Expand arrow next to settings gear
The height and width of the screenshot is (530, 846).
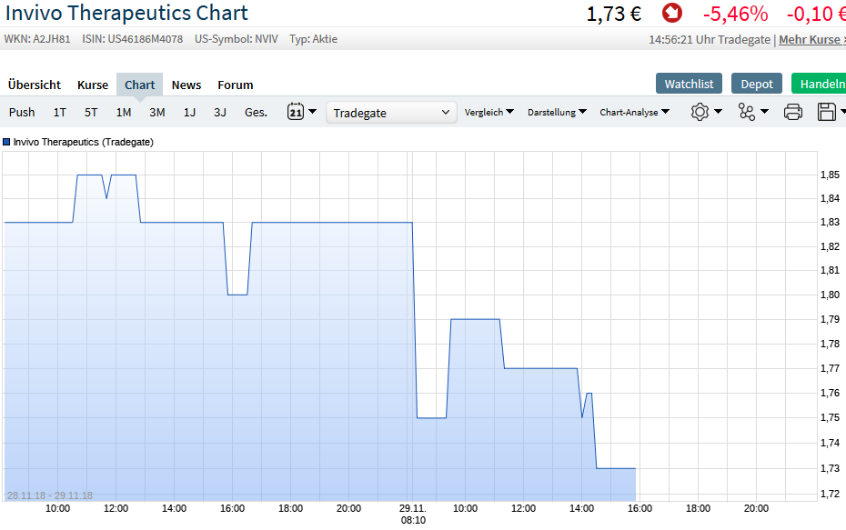coord(718,112)
